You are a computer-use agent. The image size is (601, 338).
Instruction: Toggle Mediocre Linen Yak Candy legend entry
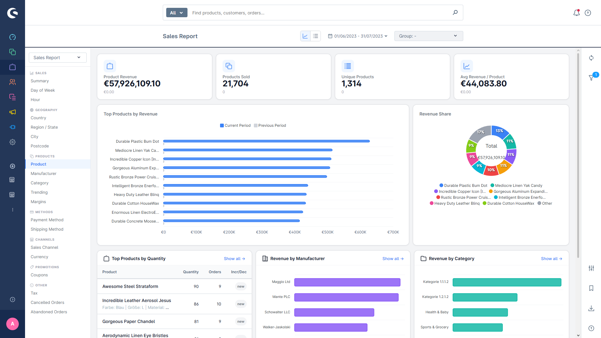pyautogui.click(x=516, y=186)
